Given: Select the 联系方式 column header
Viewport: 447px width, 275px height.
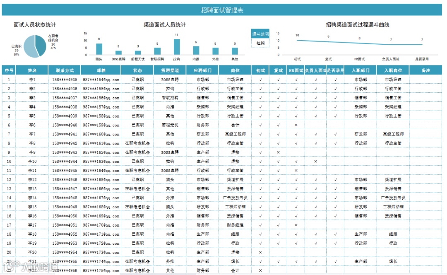Looking at the screenshot, I should pos(65,70).
